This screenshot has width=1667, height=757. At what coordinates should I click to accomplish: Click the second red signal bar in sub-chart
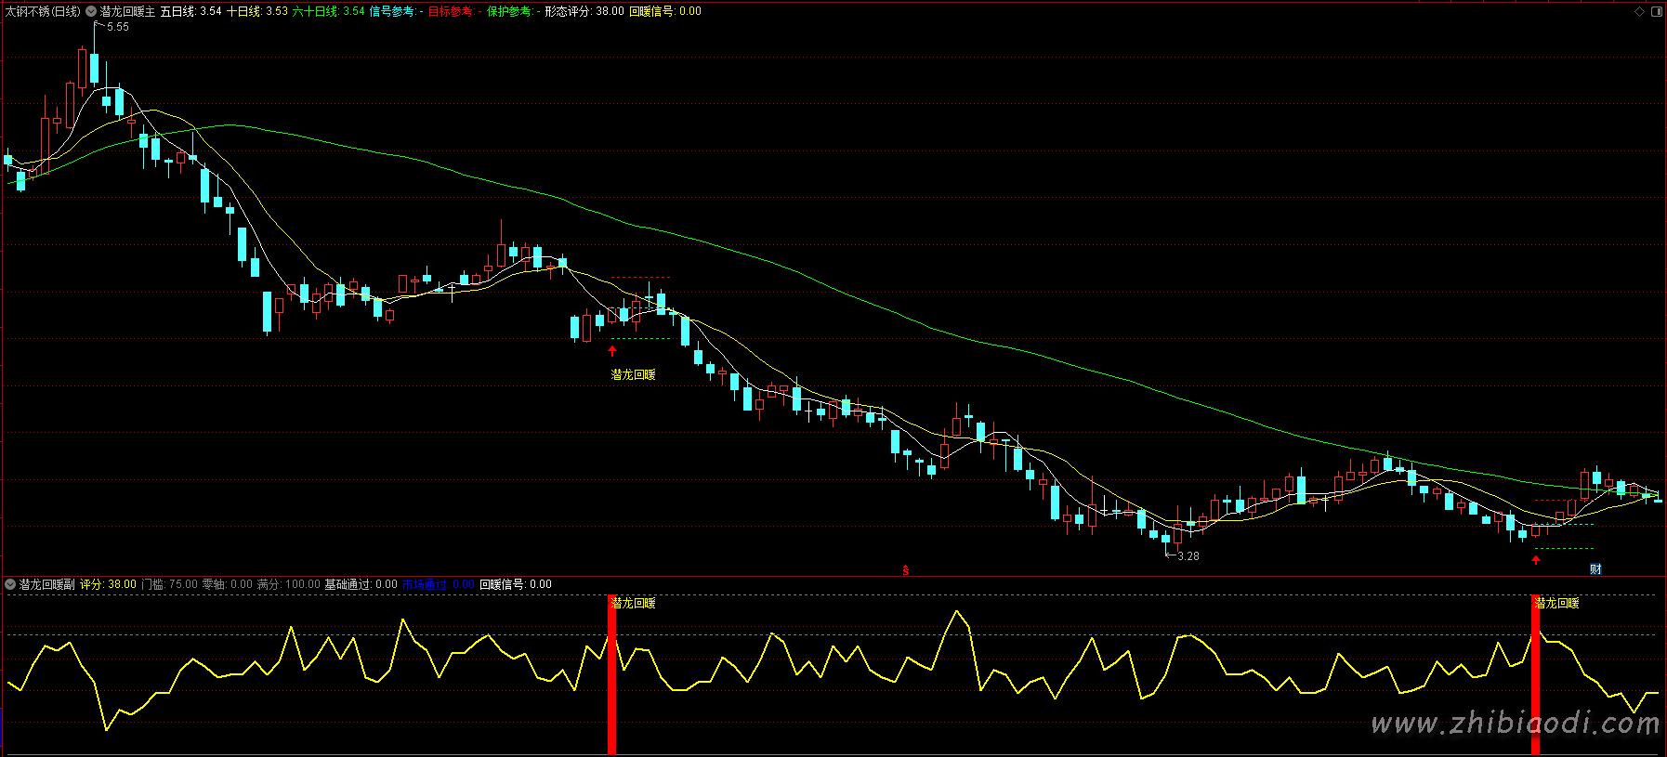(x=1535, y=674)
